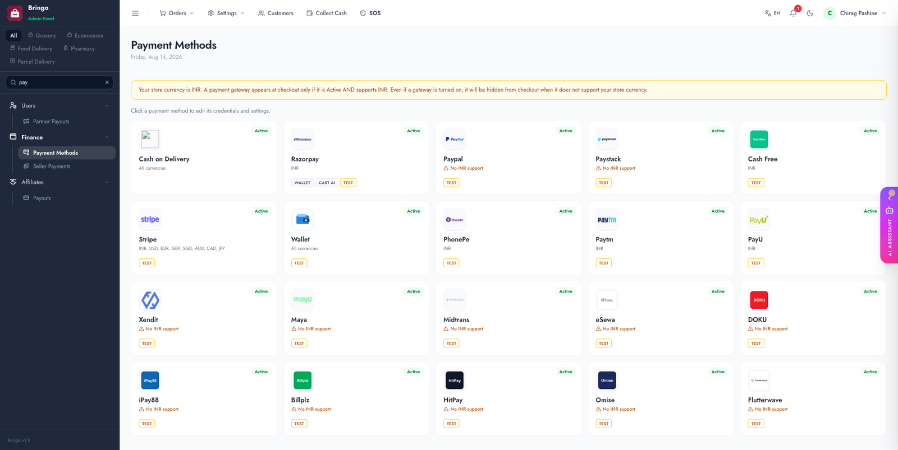
Task: Collapse the Users sidebar section
Action: [59, 105]
